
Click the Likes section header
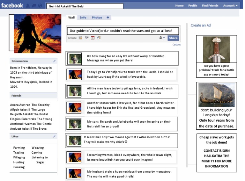[x=33, y=136]
